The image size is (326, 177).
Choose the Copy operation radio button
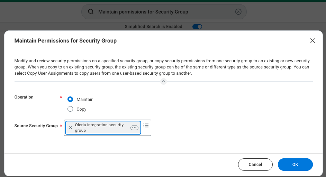click(x=70, y=109)
